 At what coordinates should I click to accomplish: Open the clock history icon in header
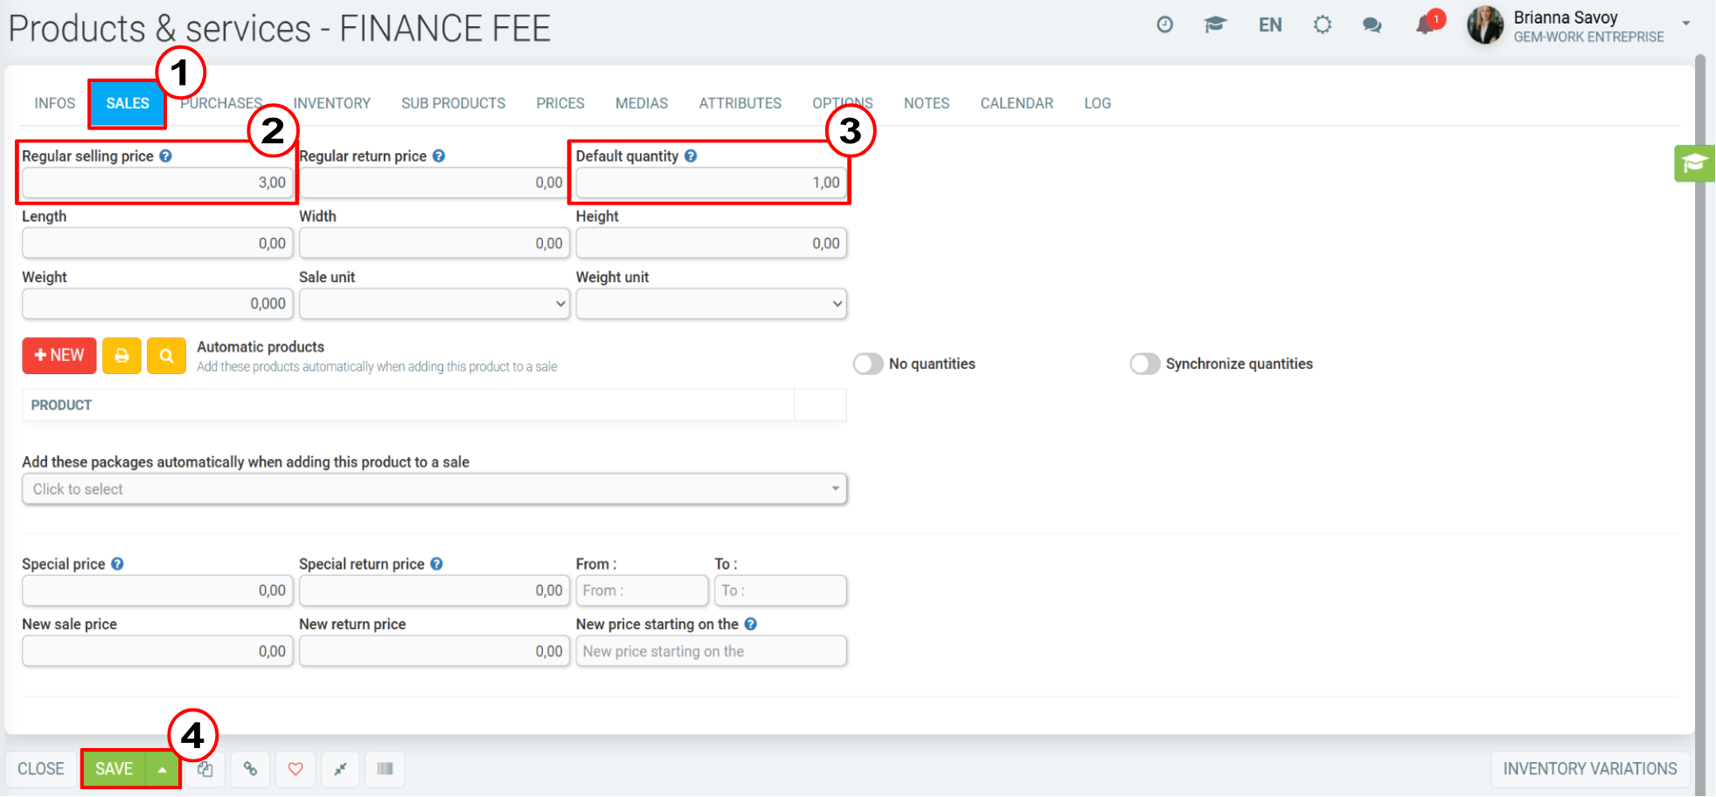pos(1164,24)
